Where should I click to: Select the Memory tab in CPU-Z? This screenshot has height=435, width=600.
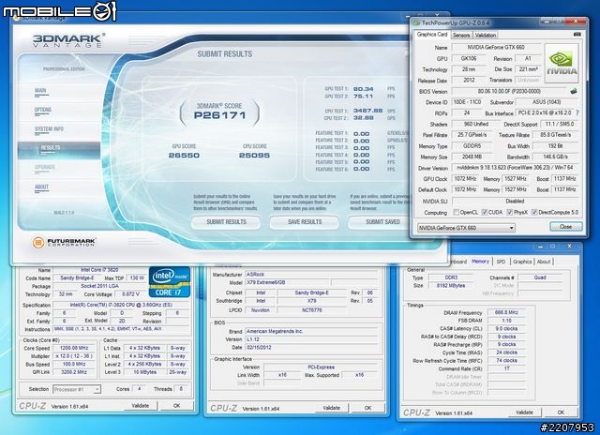point(480,262)
